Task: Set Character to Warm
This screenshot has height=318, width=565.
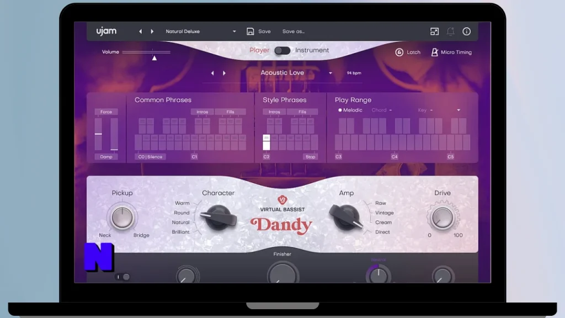Action: pyautogui.click(x=182, y=203)
